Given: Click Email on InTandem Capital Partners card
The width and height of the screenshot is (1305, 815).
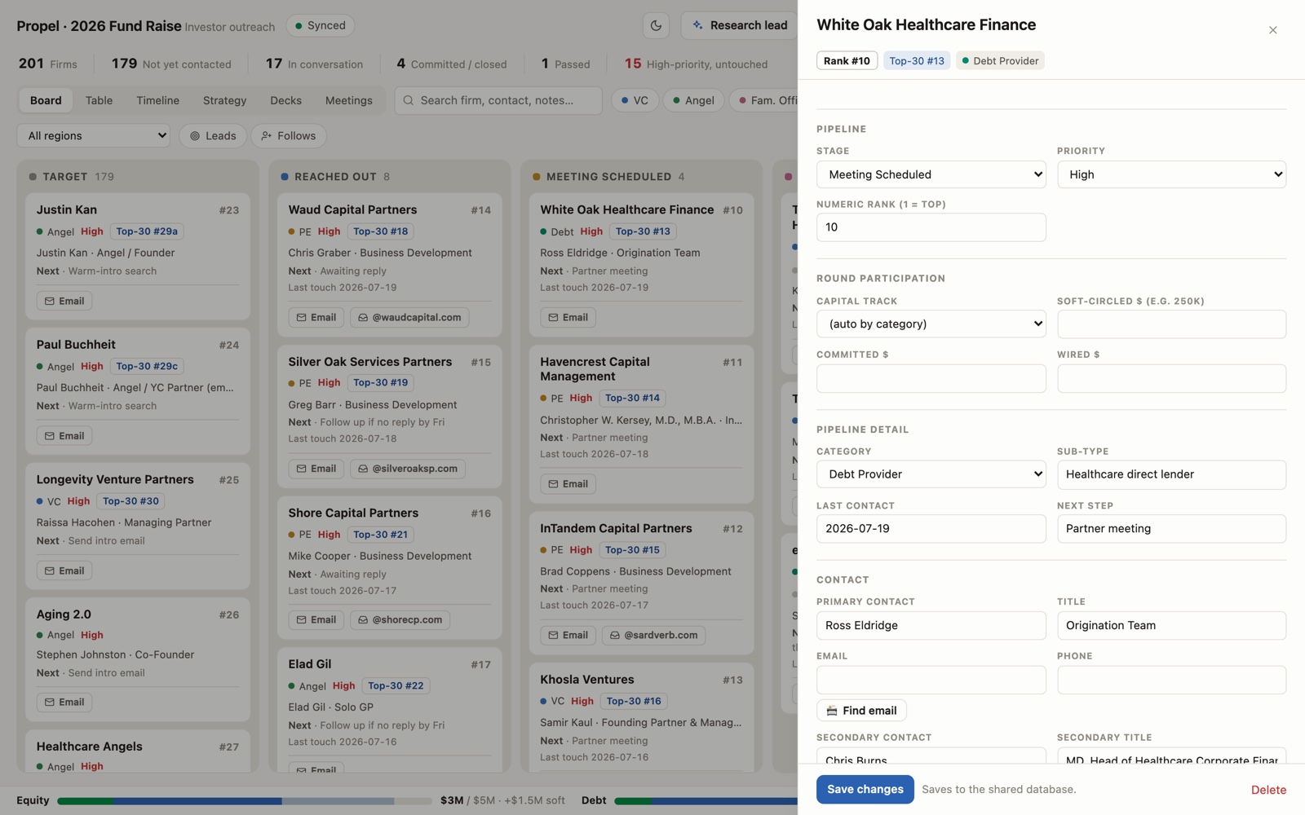Looking at the screenshot, I should [x=568, y=635].
